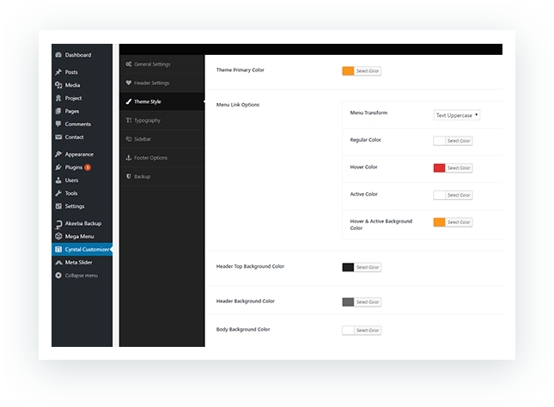
Task: Click the Settings icon in sidebar
Action: (58, 206)
